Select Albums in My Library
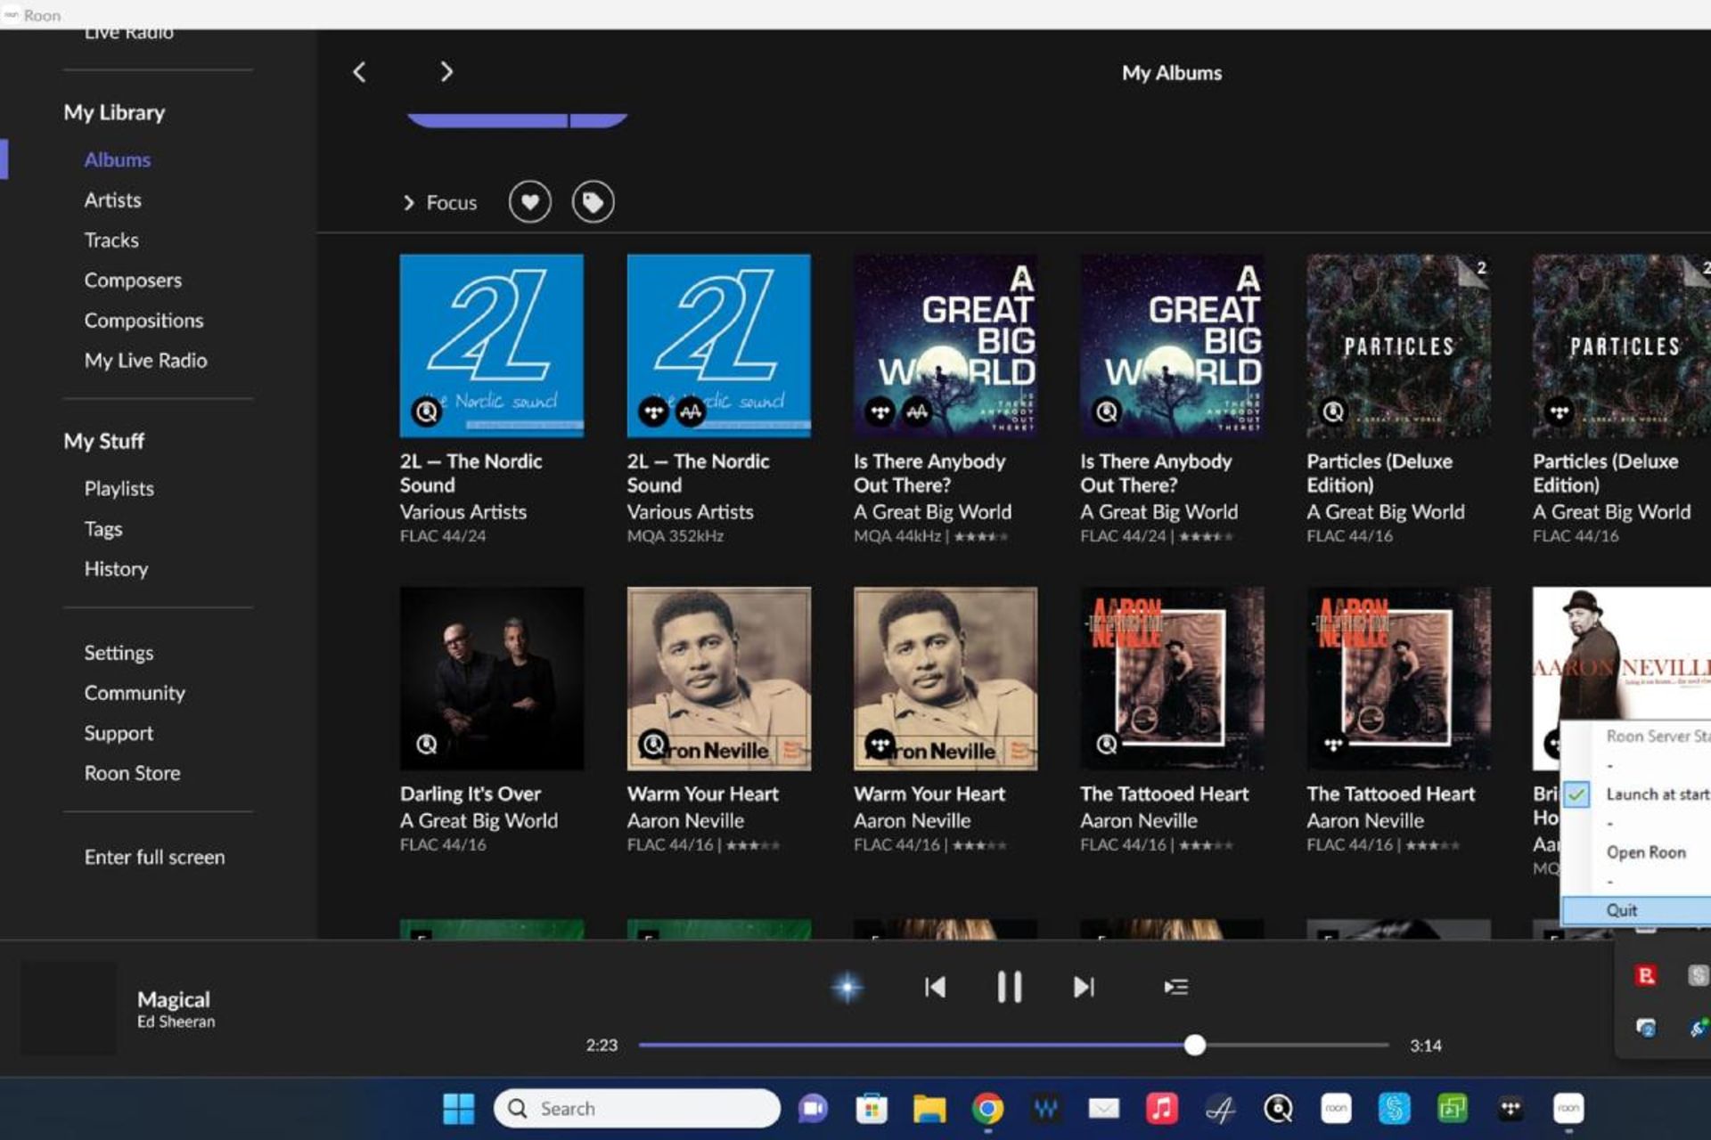 coord(118,159)
